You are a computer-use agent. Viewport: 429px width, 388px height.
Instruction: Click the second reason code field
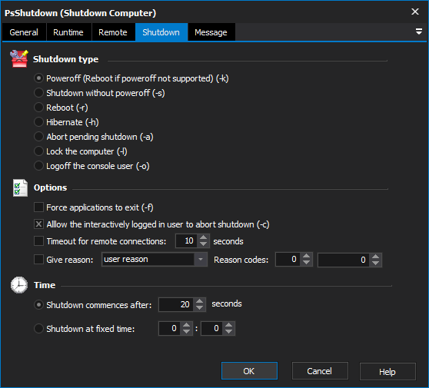344,260
